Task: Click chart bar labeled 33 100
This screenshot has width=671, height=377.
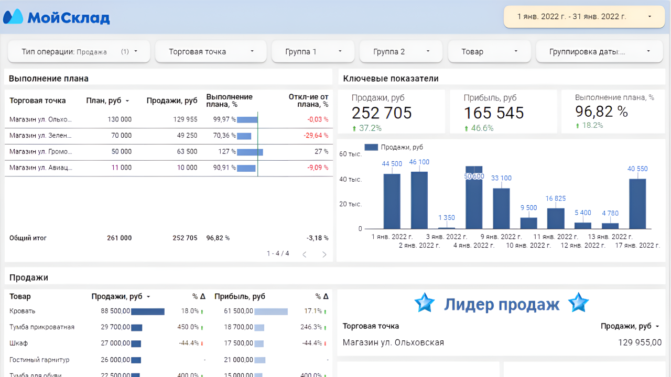Action: (501, 208)
